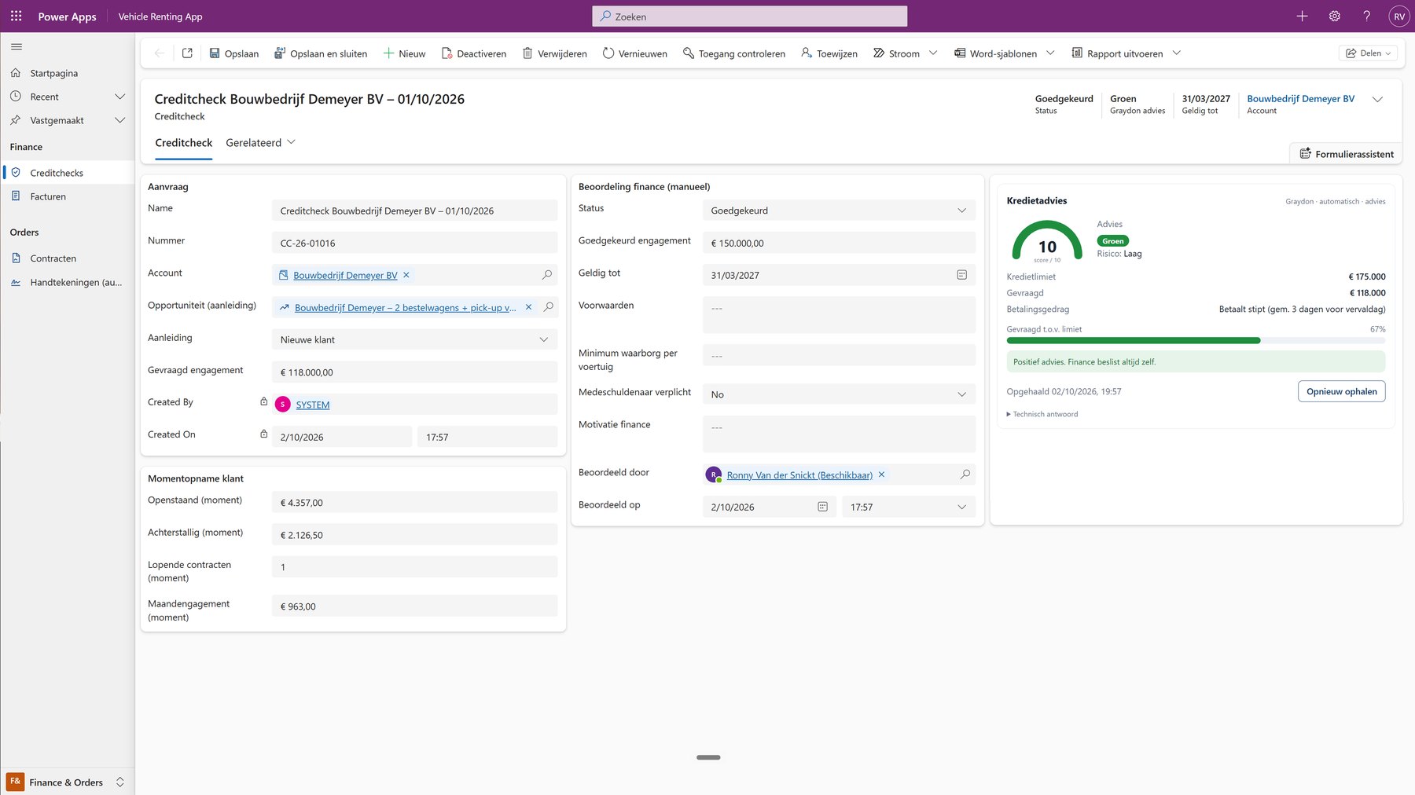This screenshot has width=1415, height=795.
Task: Select the Creditcheck tab
Action: (x=184, y=142)
